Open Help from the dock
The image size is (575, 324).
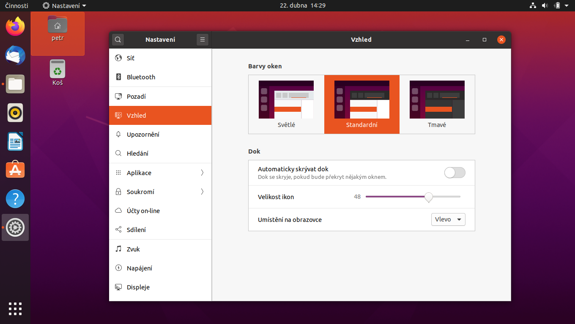click(15, 199)
